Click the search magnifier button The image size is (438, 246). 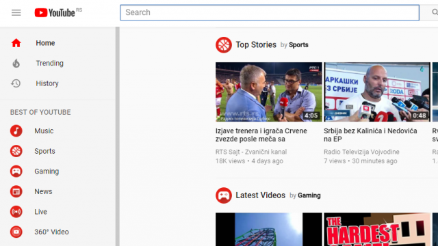click(x=434, y=12)
